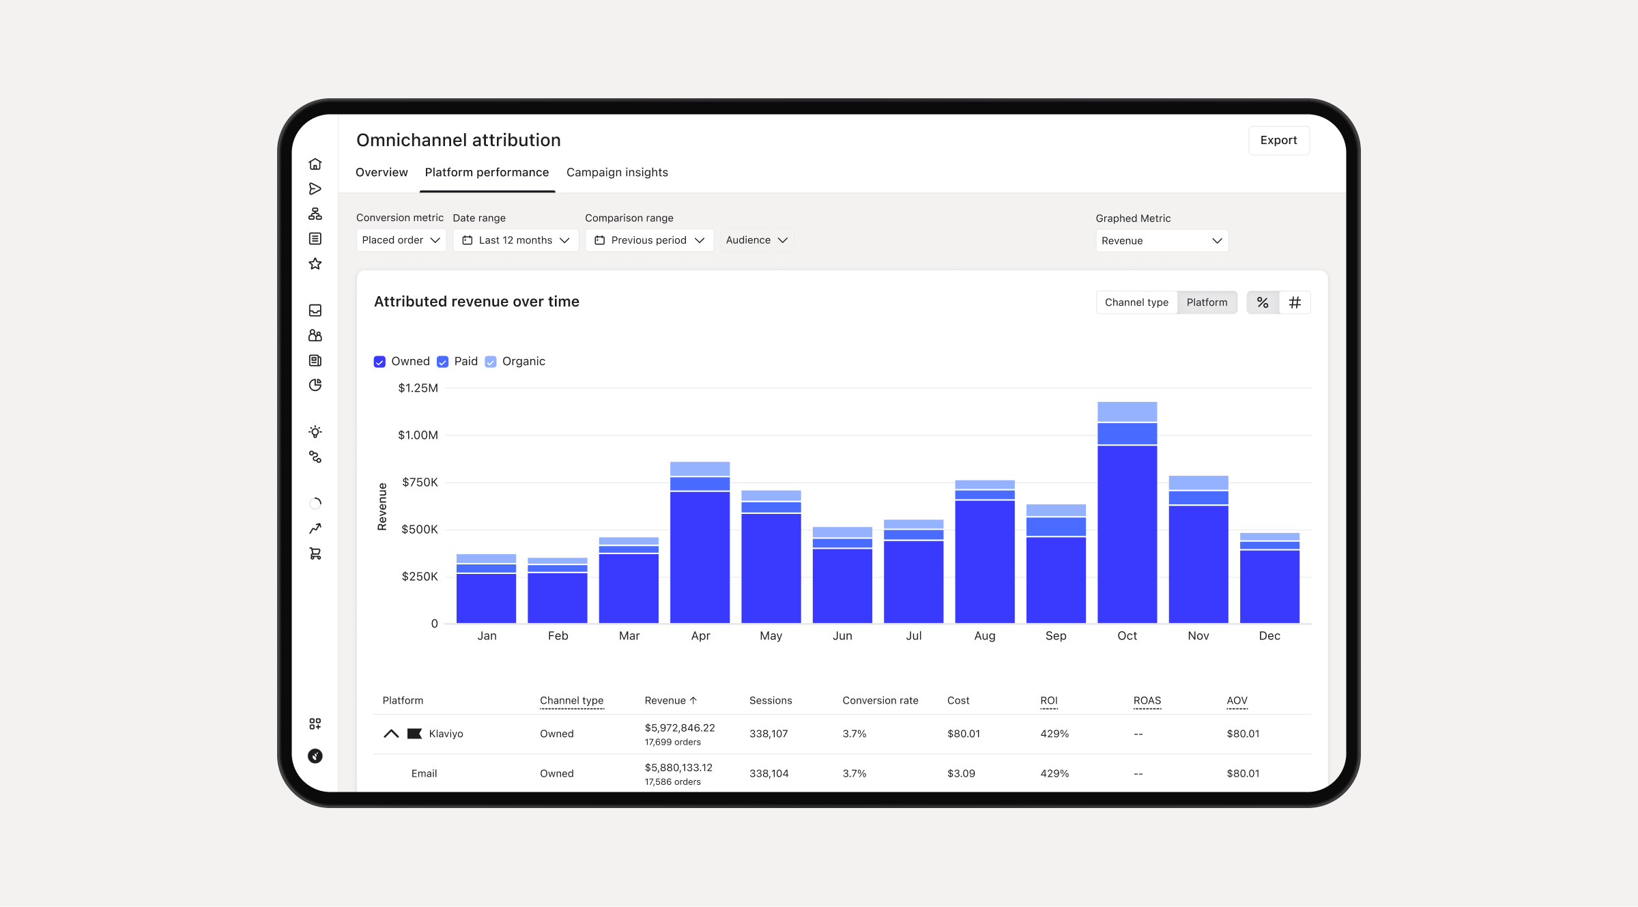Click the Channel type column header
The image size is (1638, 907).
tap(572, 701)
